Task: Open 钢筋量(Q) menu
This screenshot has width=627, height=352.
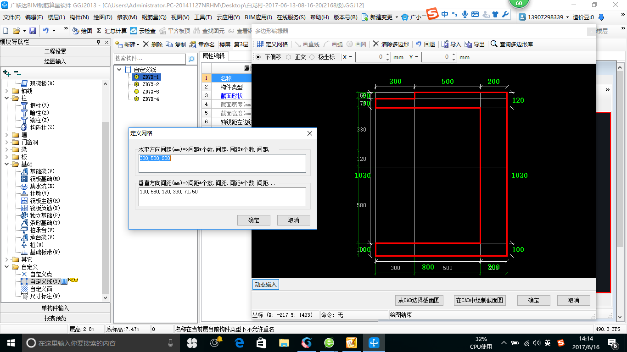Action: tap(154, 17)
